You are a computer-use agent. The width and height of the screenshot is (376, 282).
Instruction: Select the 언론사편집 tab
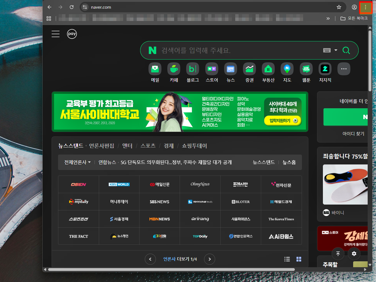102,146
